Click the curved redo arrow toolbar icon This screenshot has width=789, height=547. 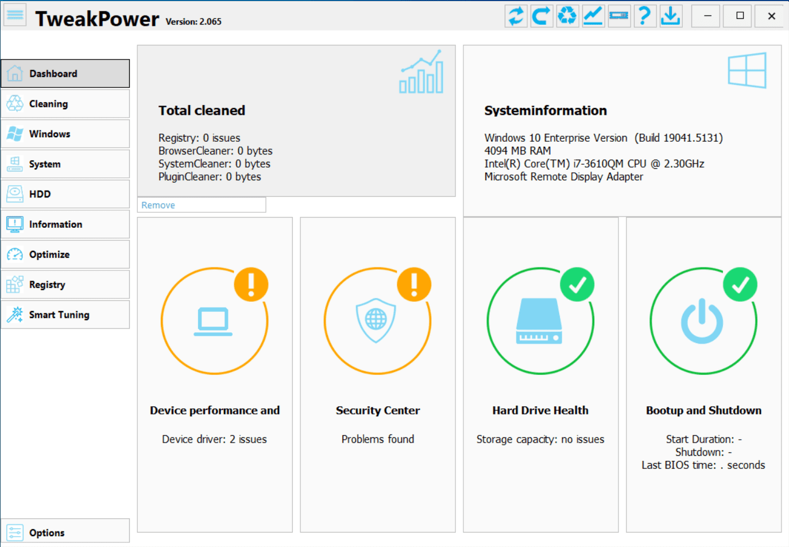[542, 15]
